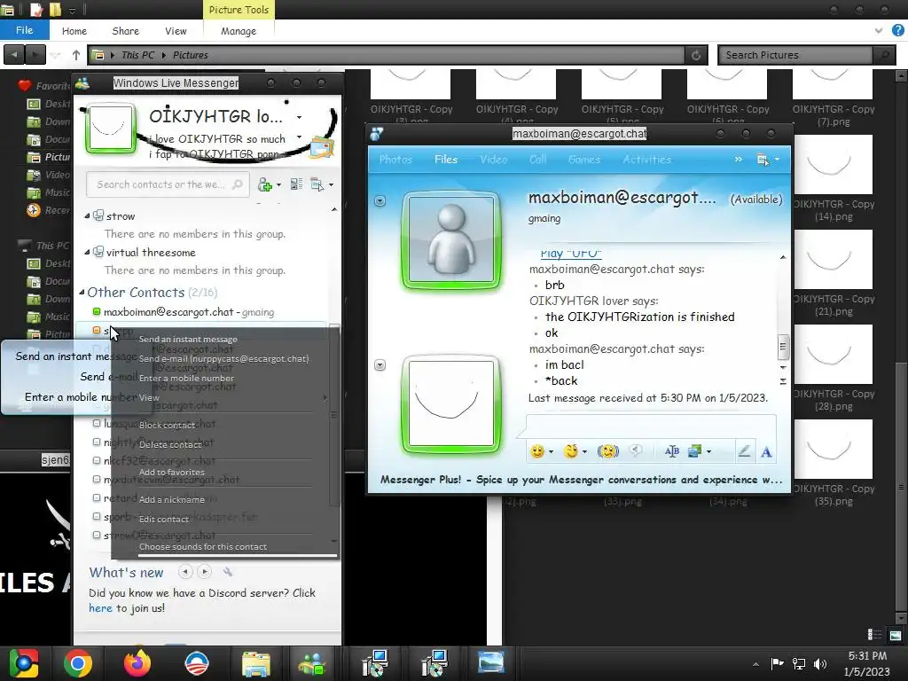Click the Messenger Plus! banner text
This screenshot has width=908, height=681.
coord(581,480)
